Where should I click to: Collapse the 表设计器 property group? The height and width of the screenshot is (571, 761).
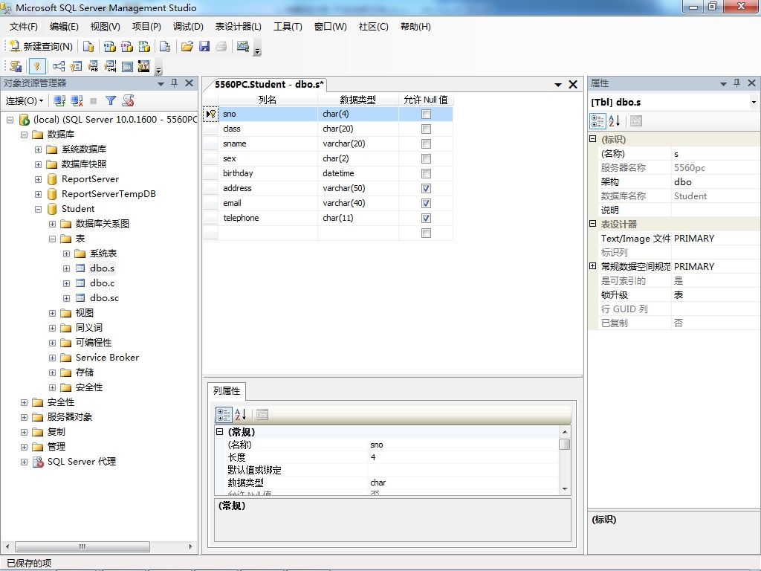pyautogui.click(x=592, y=224)
